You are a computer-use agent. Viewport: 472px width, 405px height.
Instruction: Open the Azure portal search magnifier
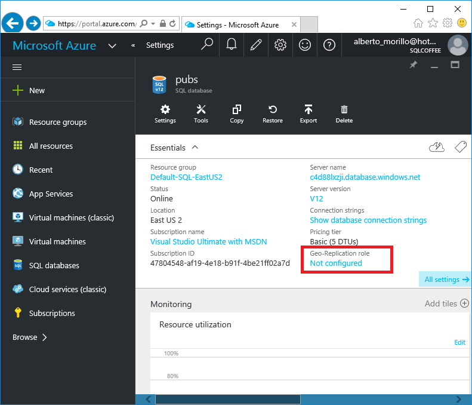(x=207, y=45)
